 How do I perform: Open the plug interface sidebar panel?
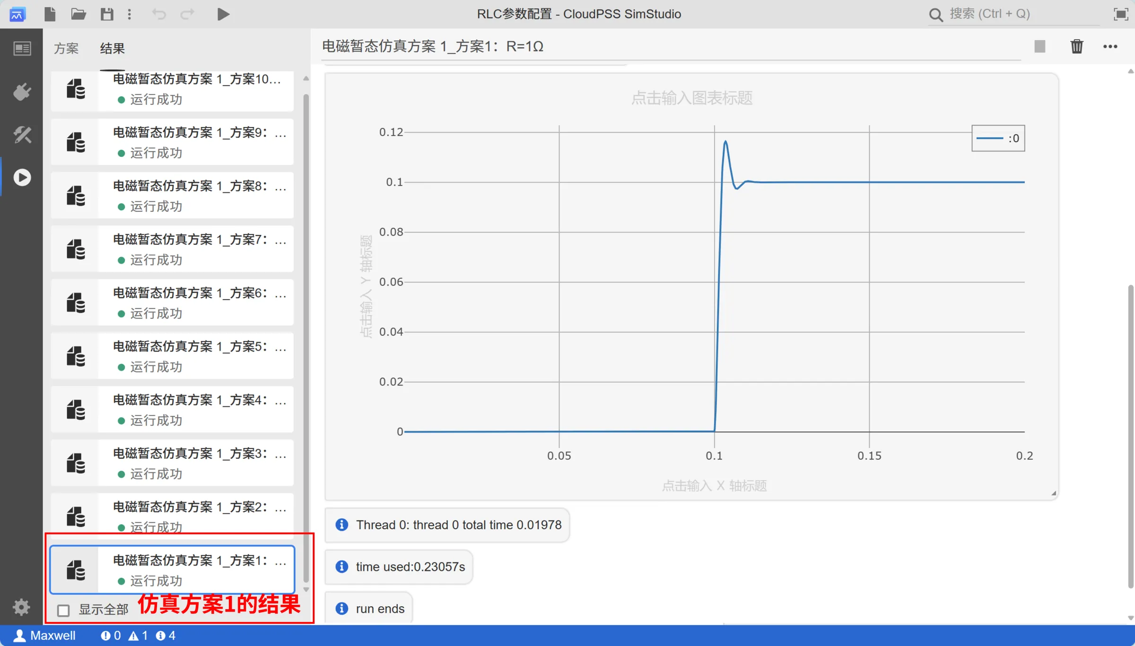click(22, 92)
